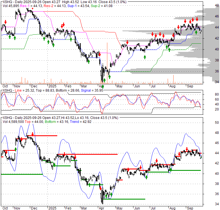Click the magenta 'Res-1 = 44.13' legend label
This screenshot has width=220, height=210.
pyautogui.click(x=31, y=6)
